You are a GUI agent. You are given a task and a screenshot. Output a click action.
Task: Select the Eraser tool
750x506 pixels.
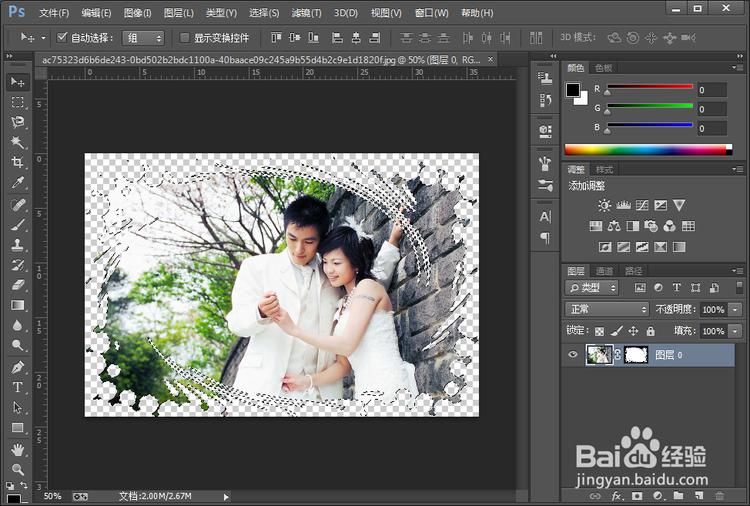[x=18, y=285]
